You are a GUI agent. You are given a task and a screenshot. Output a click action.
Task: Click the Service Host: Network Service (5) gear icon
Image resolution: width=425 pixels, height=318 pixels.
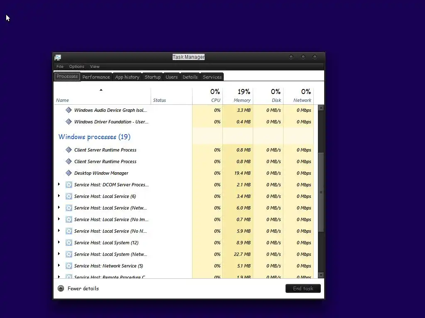coord(68,266)
